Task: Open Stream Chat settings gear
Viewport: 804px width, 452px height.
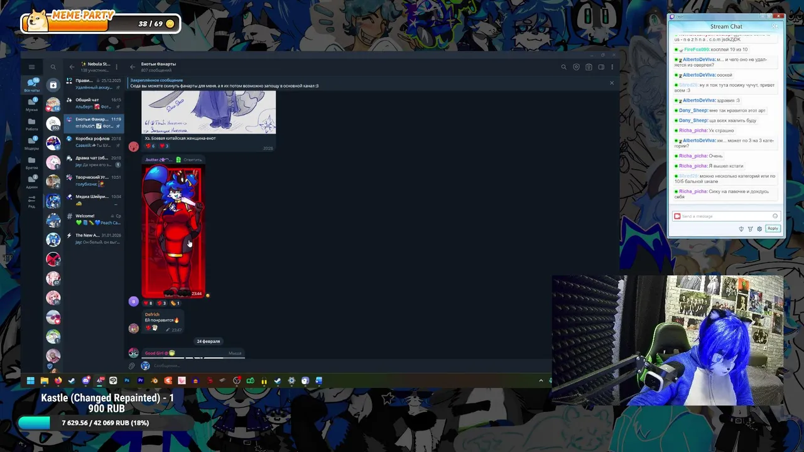Action: 759,229
